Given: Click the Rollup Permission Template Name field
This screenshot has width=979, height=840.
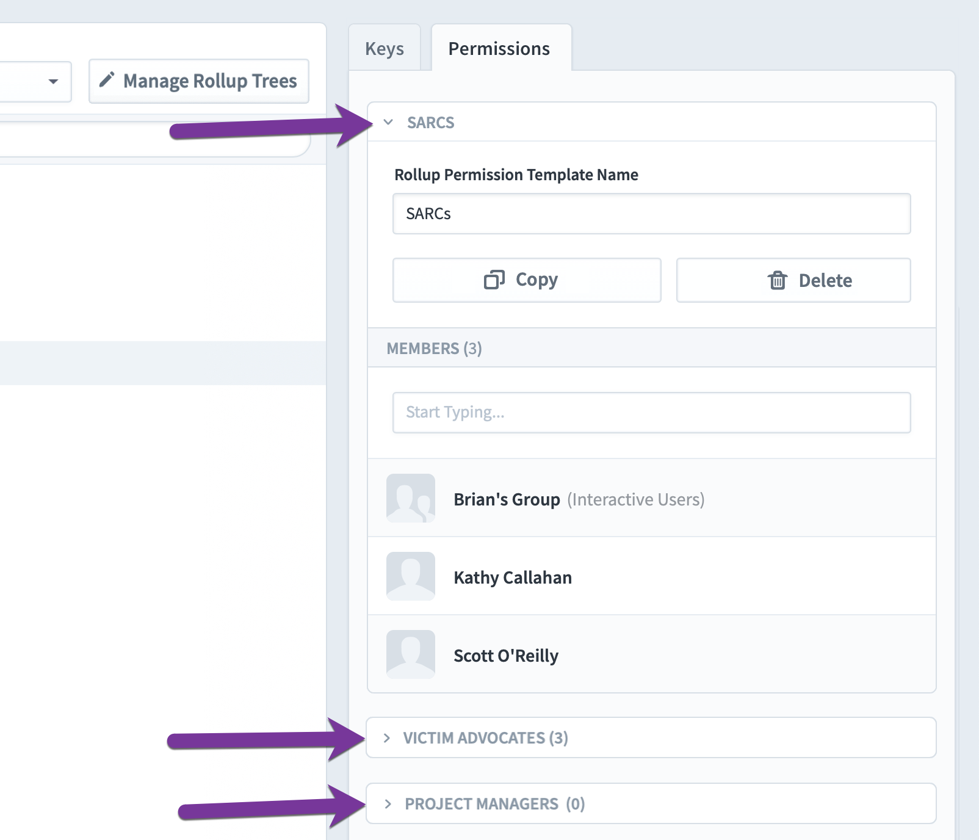Looking at the screenshot, I should tap(652, 214).
